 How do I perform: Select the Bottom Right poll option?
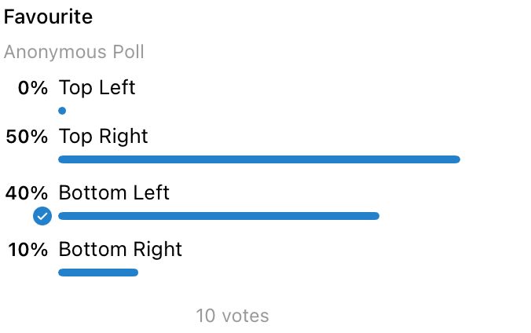click(120, 250)
